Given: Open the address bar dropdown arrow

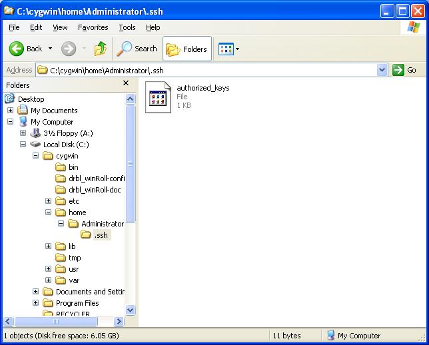Looking at the screenshot, I should (x=382, y=70).
